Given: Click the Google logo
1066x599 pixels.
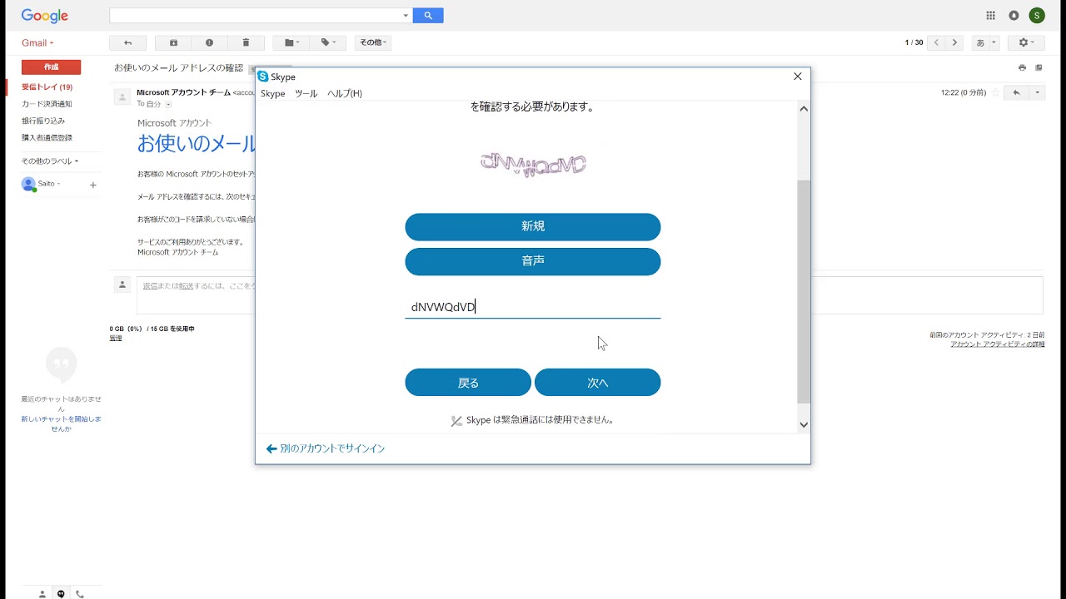Looking at the screenshot, I should tap(45, 16).
